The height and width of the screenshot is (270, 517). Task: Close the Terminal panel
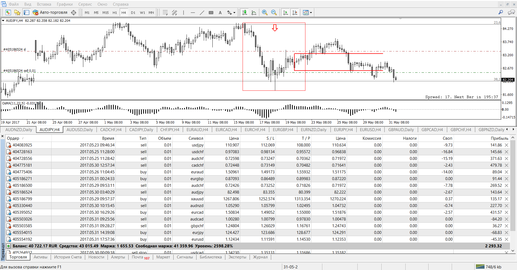(x=2, y=136)
